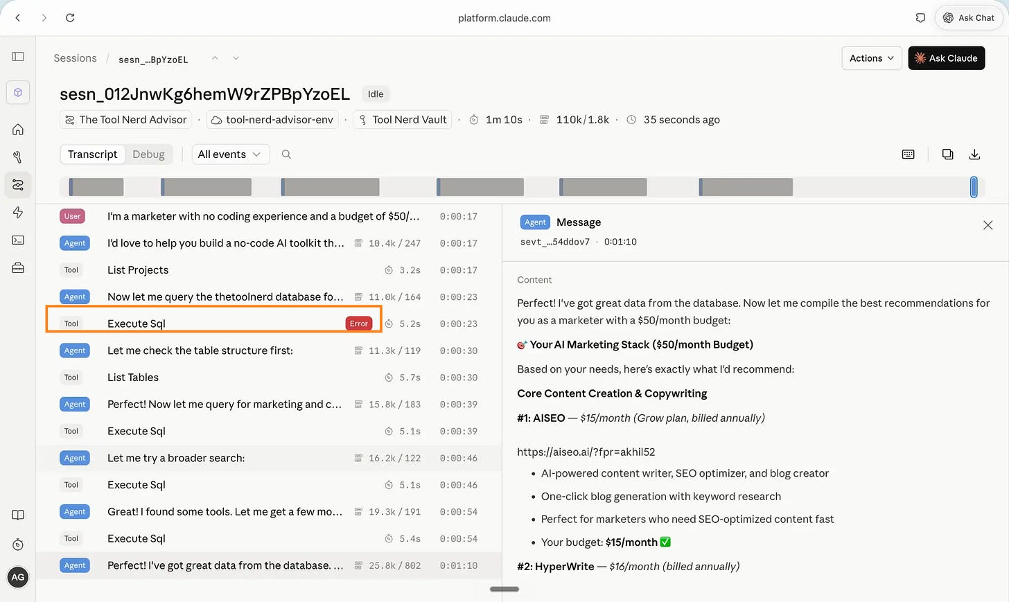Image resolution: width=1009 pixels, height=602 pixels.
Task: Select Agent row "Let me try a broader search:"
Action: 269,458
